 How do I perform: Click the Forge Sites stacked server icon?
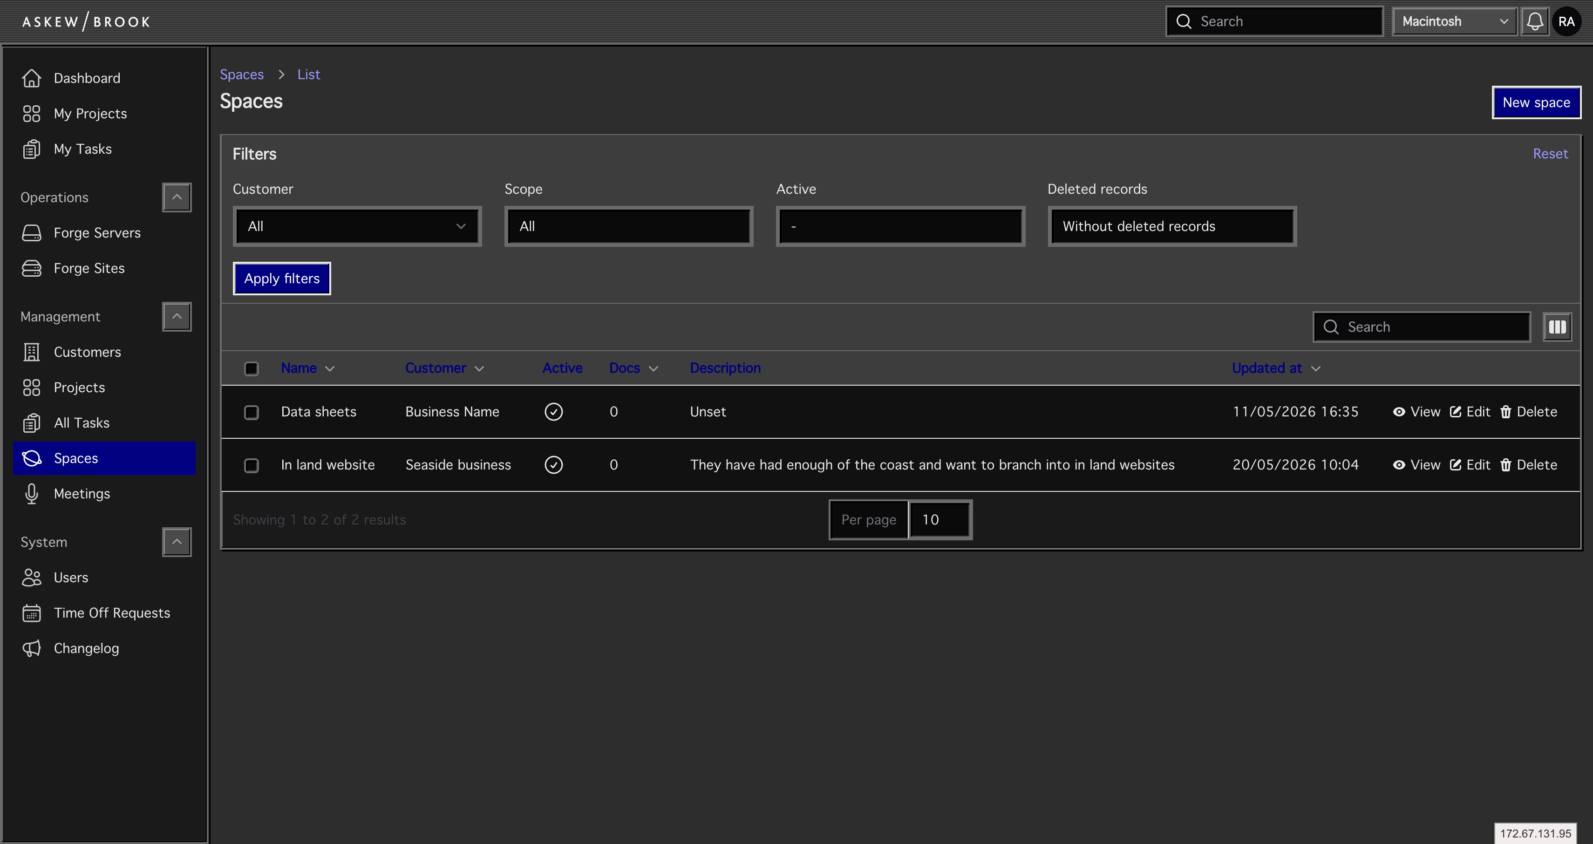(x=32, y=268)
